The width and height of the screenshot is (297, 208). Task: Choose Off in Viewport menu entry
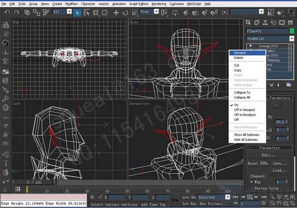(244, 110)
